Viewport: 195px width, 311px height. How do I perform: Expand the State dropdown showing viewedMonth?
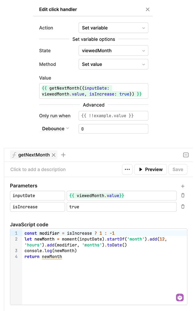click(x=113, y=51)
